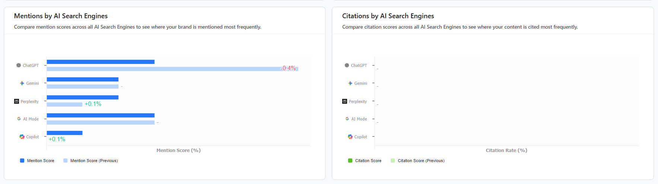Toggle the Mention Score legend series
This screenshot has height=184, width=658.
coord(37,161)
